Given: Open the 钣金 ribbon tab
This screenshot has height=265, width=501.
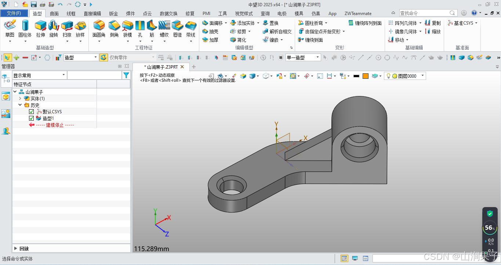Looking at the screenshot, I should pos(113,14).
